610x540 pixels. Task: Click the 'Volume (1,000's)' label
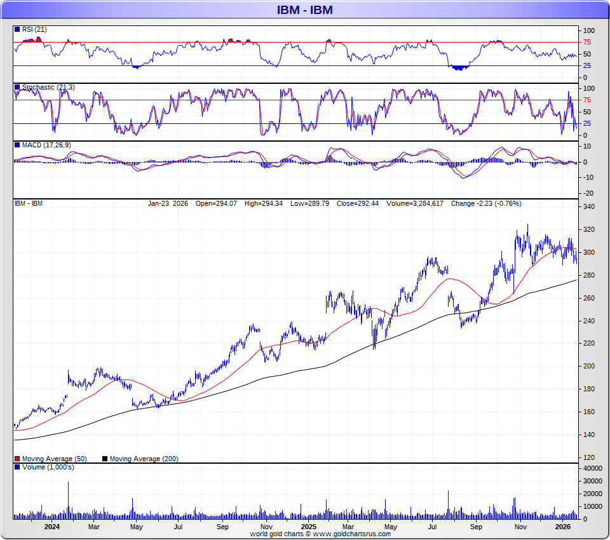(48, 467)
